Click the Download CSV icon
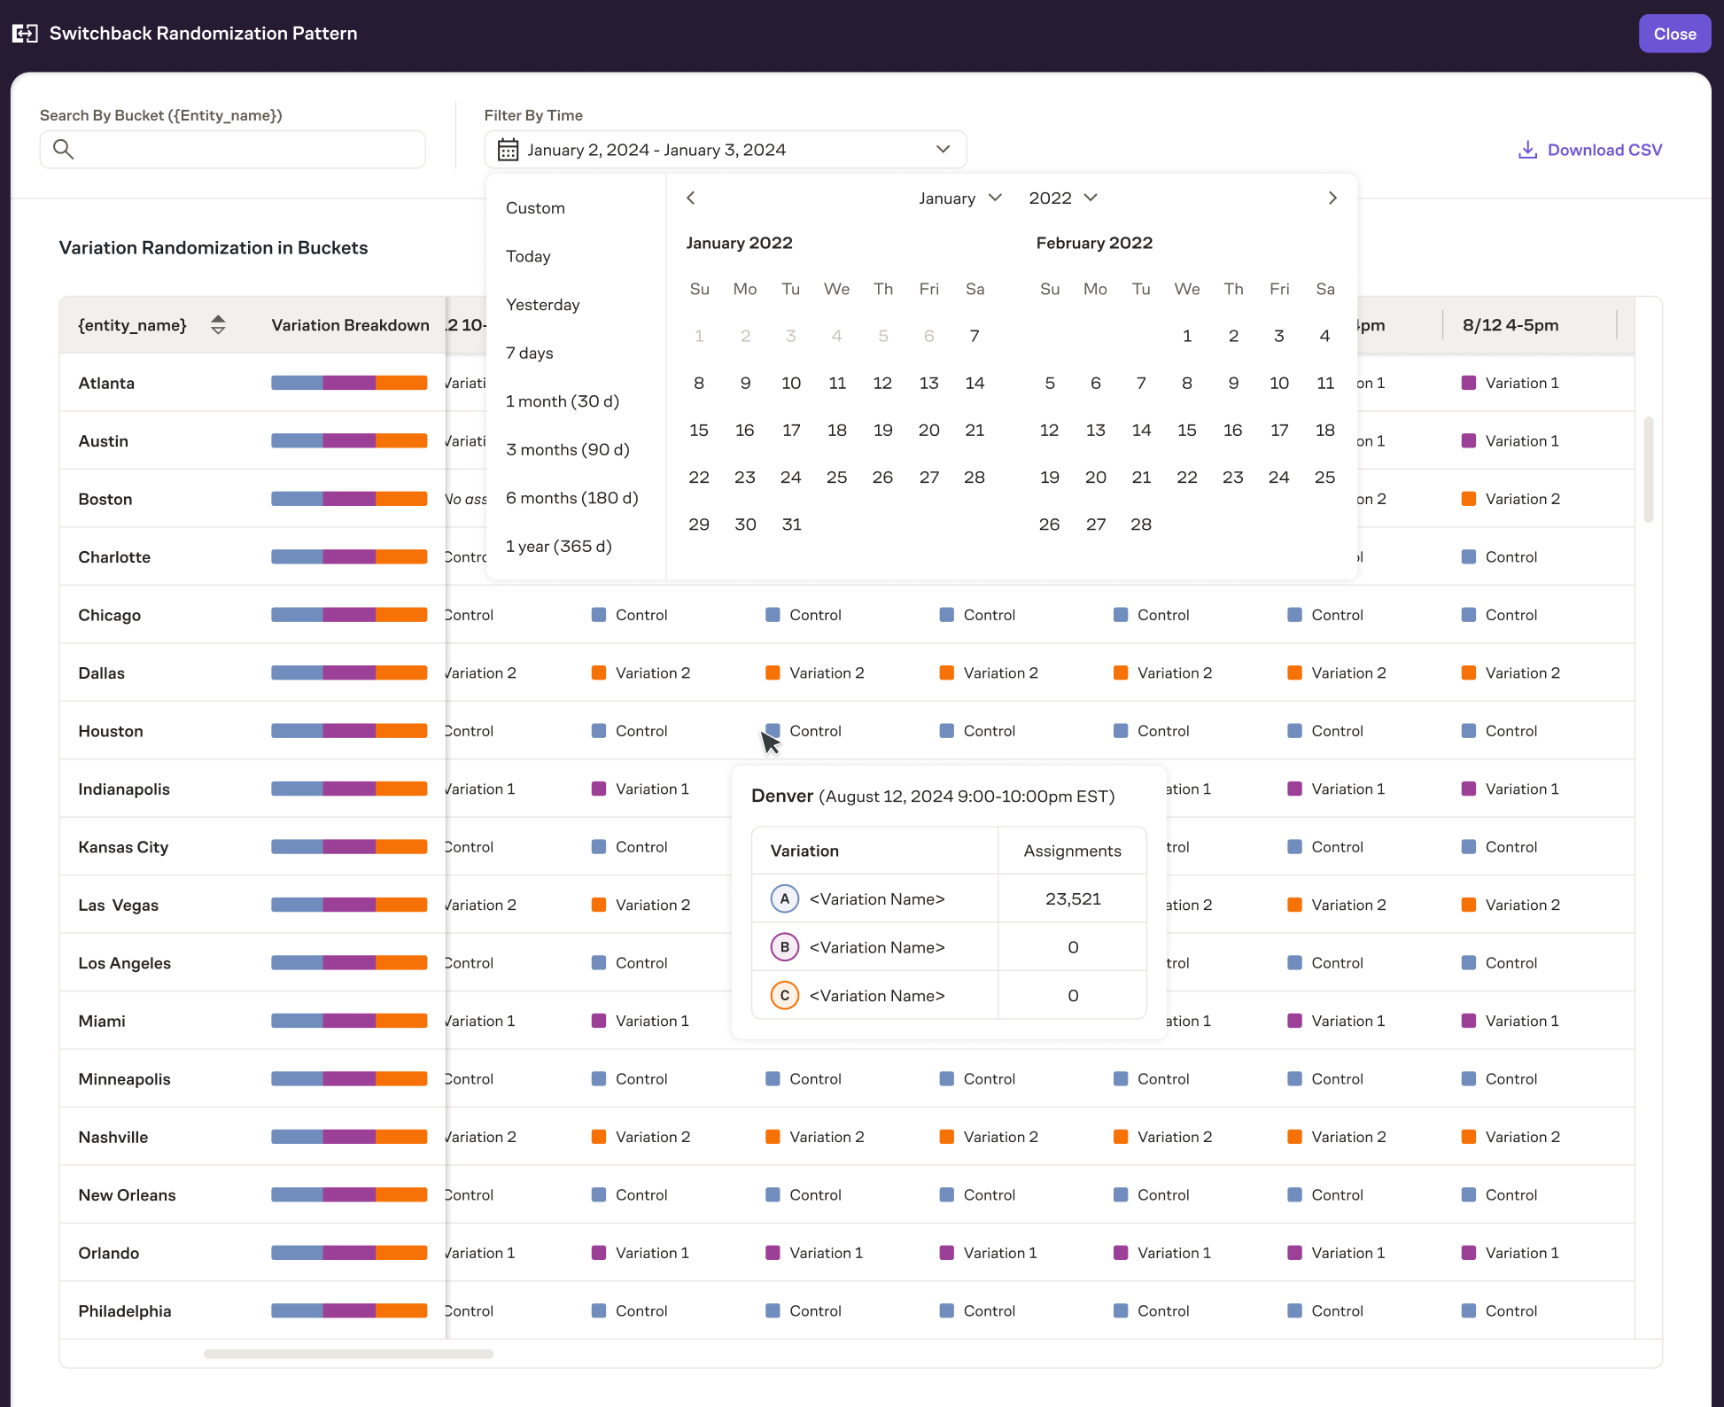The height and width of the screenshot is (1407, 1724). pos(1527,150)
